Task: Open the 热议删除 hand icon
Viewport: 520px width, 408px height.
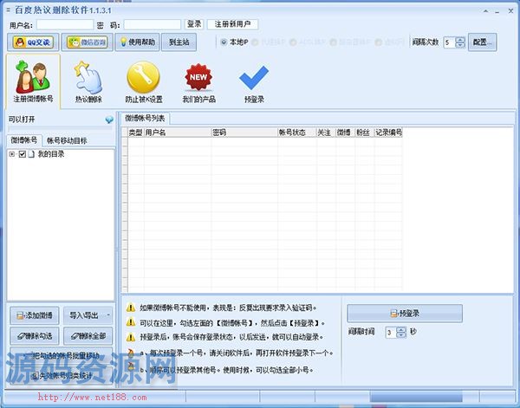Action: pos(88,81)
